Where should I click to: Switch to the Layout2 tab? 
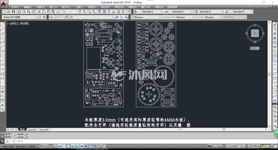pyautogui.click(x=44, y=129)
